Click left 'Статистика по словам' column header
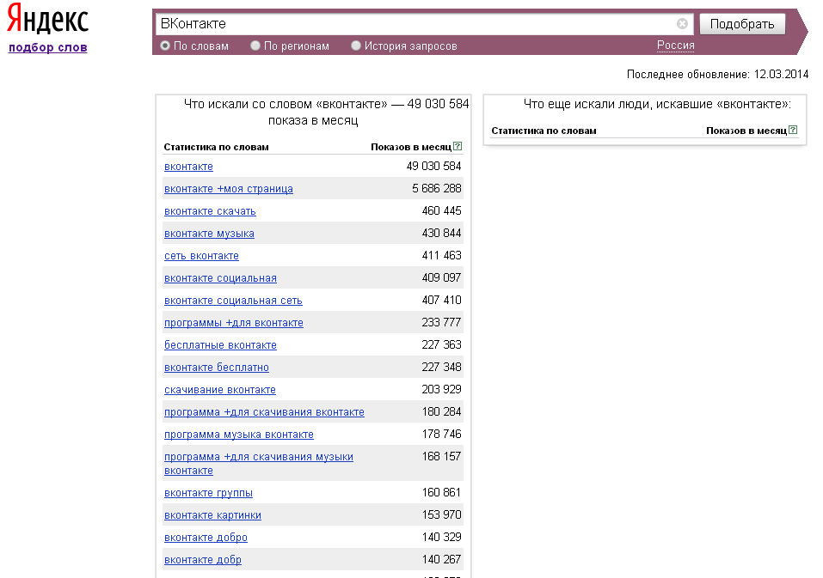 216,147
